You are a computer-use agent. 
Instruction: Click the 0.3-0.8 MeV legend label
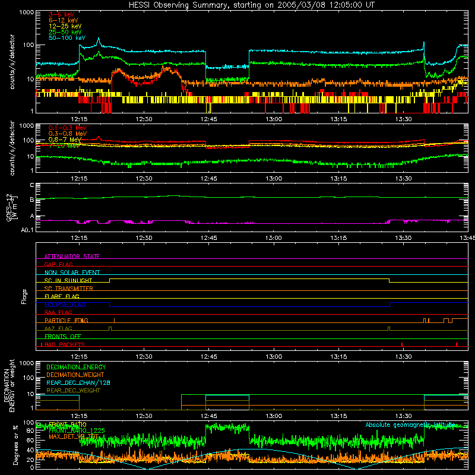[68, 134]
